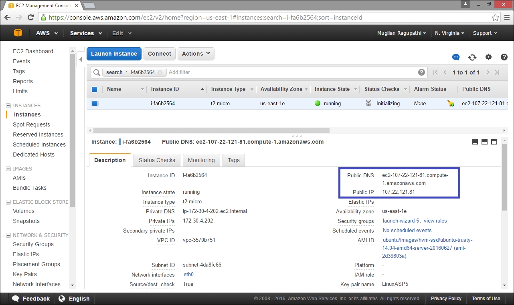The height and width of the screenshot is (305, 514).
Task: Go to next page of results
Action: coord(488,72)
